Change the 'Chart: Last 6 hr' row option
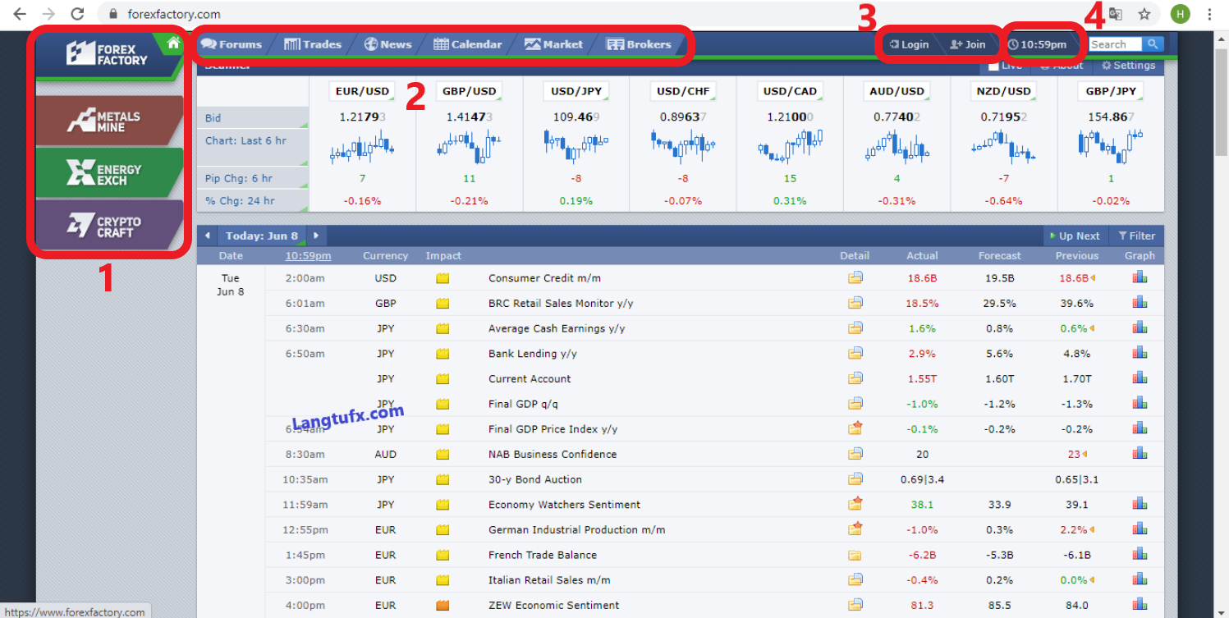Image resolution: width=1229 pixels, height=618 pixels. [x=253, y=147]
